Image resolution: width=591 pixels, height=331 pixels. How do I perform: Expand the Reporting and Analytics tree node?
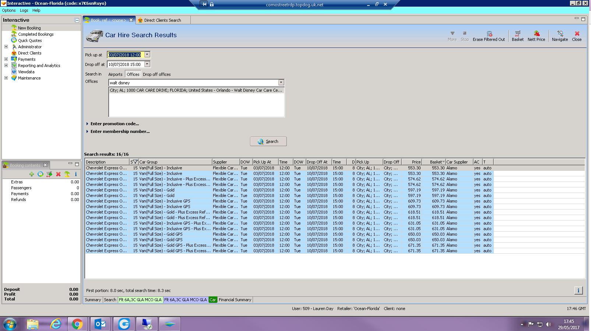pyautogui.click(x=6, y=66)
